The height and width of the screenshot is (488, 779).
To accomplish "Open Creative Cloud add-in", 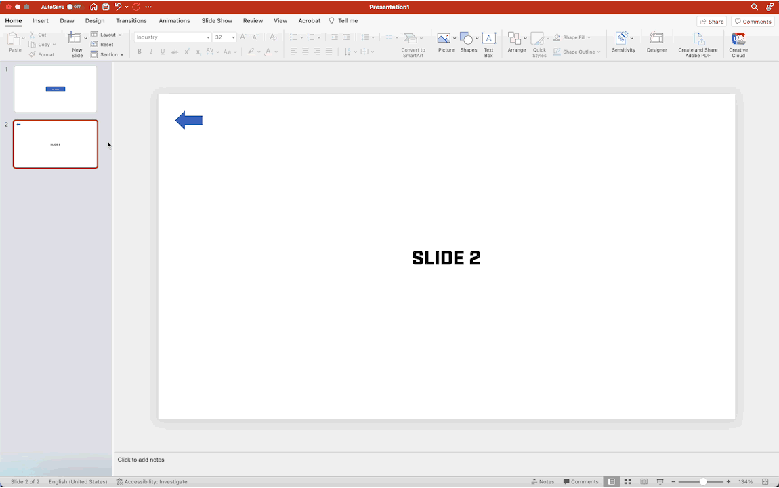I will coord(738,43).
